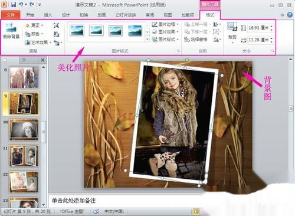The width and height of the screenshot is (295, 216).
Task: Click the height field showing 16.93
Action: tap(258, 28)
